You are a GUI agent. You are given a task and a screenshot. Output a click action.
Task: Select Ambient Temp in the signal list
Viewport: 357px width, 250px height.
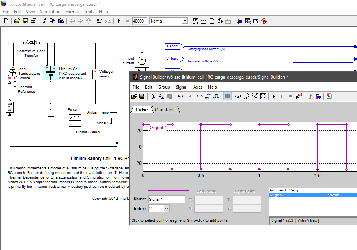(313, 190)
